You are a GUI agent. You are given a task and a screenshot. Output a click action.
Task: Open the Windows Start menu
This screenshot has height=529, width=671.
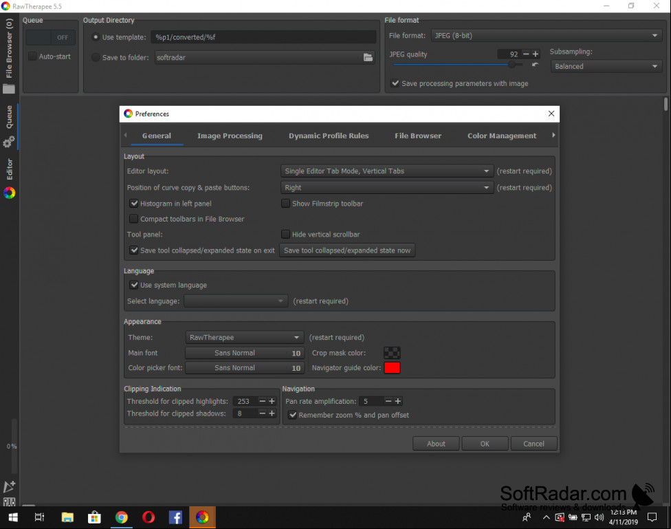coord(13,517)
